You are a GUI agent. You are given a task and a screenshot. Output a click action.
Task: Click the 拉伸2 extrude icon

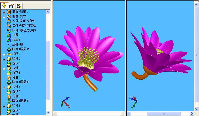[9, 68]
